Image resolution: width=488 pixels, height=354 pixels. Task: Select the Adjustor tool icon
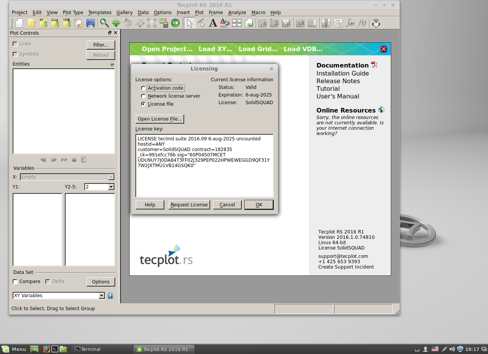click(x=201, y=23)
